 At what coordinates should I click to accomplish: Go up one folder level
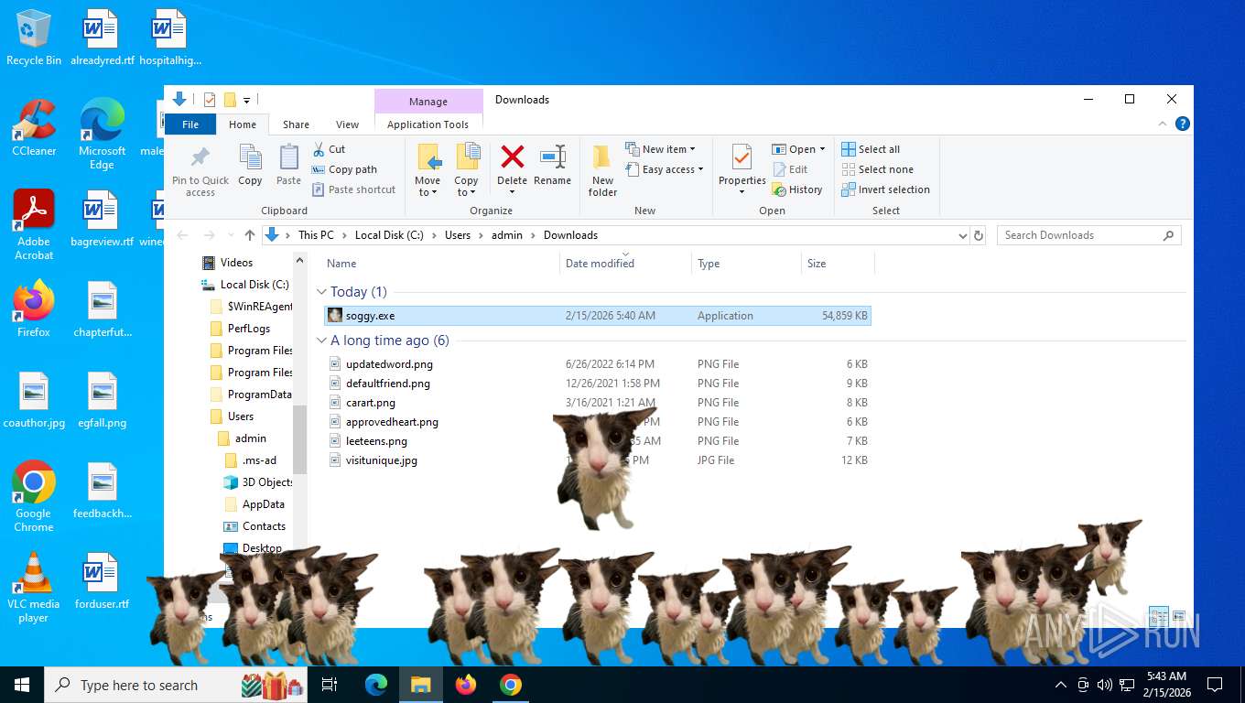click(249, 235)
